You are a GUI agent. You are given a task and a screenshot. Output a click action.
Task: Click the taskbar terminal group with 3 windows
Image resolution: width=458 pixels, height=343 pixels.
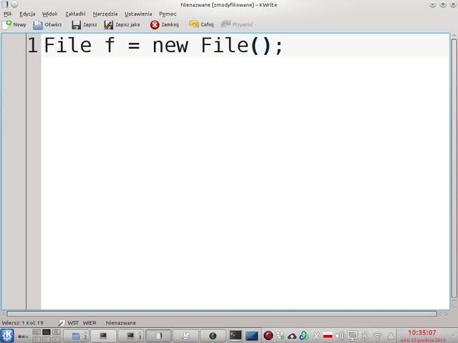131,336
